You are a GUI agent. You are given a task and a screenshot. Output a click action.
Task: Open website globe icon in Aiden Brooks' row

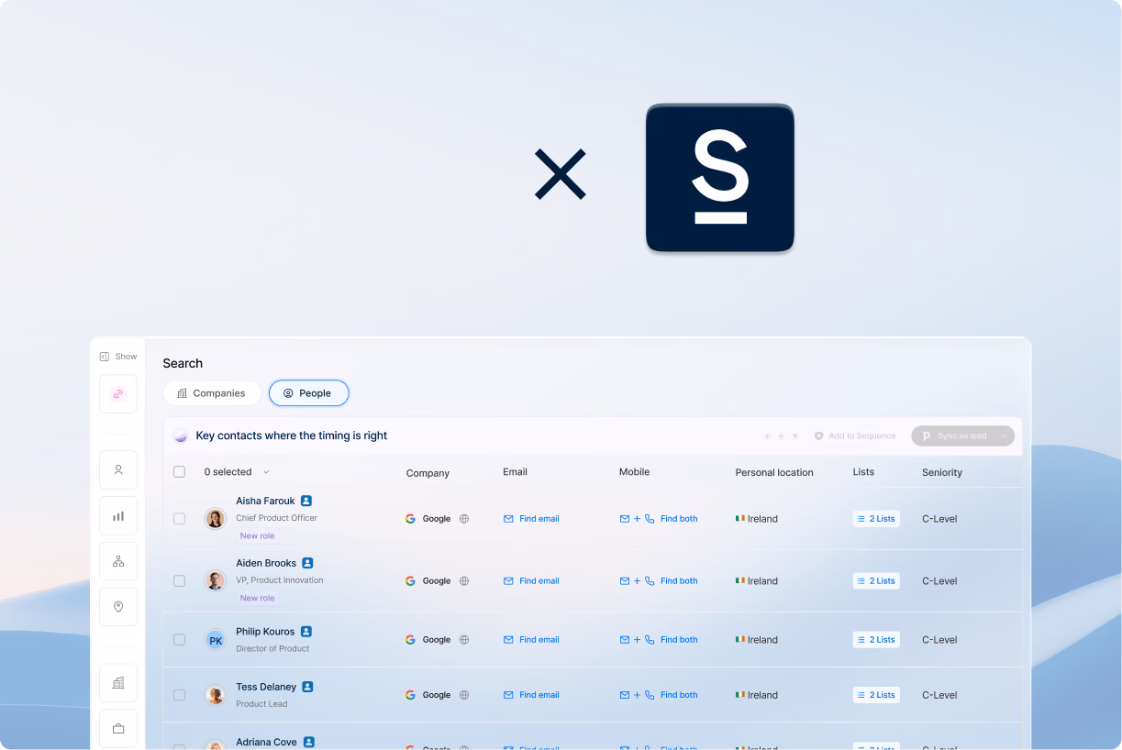click(x=464, y=581)
